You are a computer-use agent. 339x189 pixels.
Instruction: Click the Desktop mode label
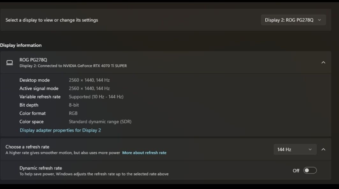click(x=34, y=80)
